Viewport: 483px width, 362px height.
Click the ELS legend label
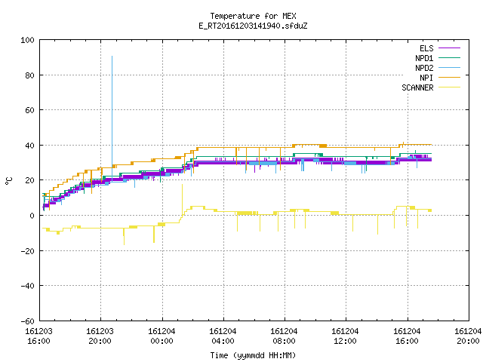click(426, 48)
